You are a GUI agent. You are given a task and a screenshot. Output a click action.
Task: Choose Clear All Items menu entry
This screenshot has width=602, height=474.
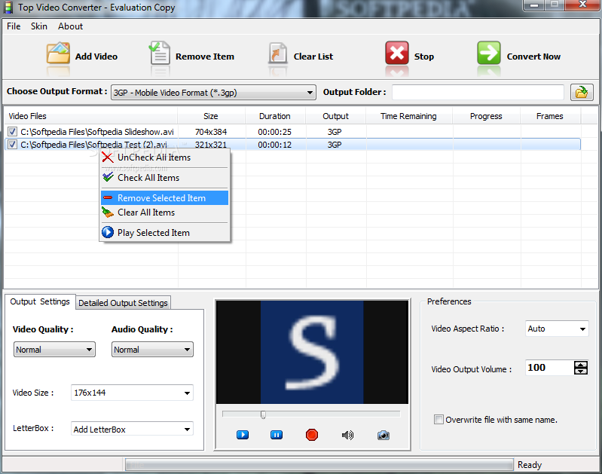[165, 213]
